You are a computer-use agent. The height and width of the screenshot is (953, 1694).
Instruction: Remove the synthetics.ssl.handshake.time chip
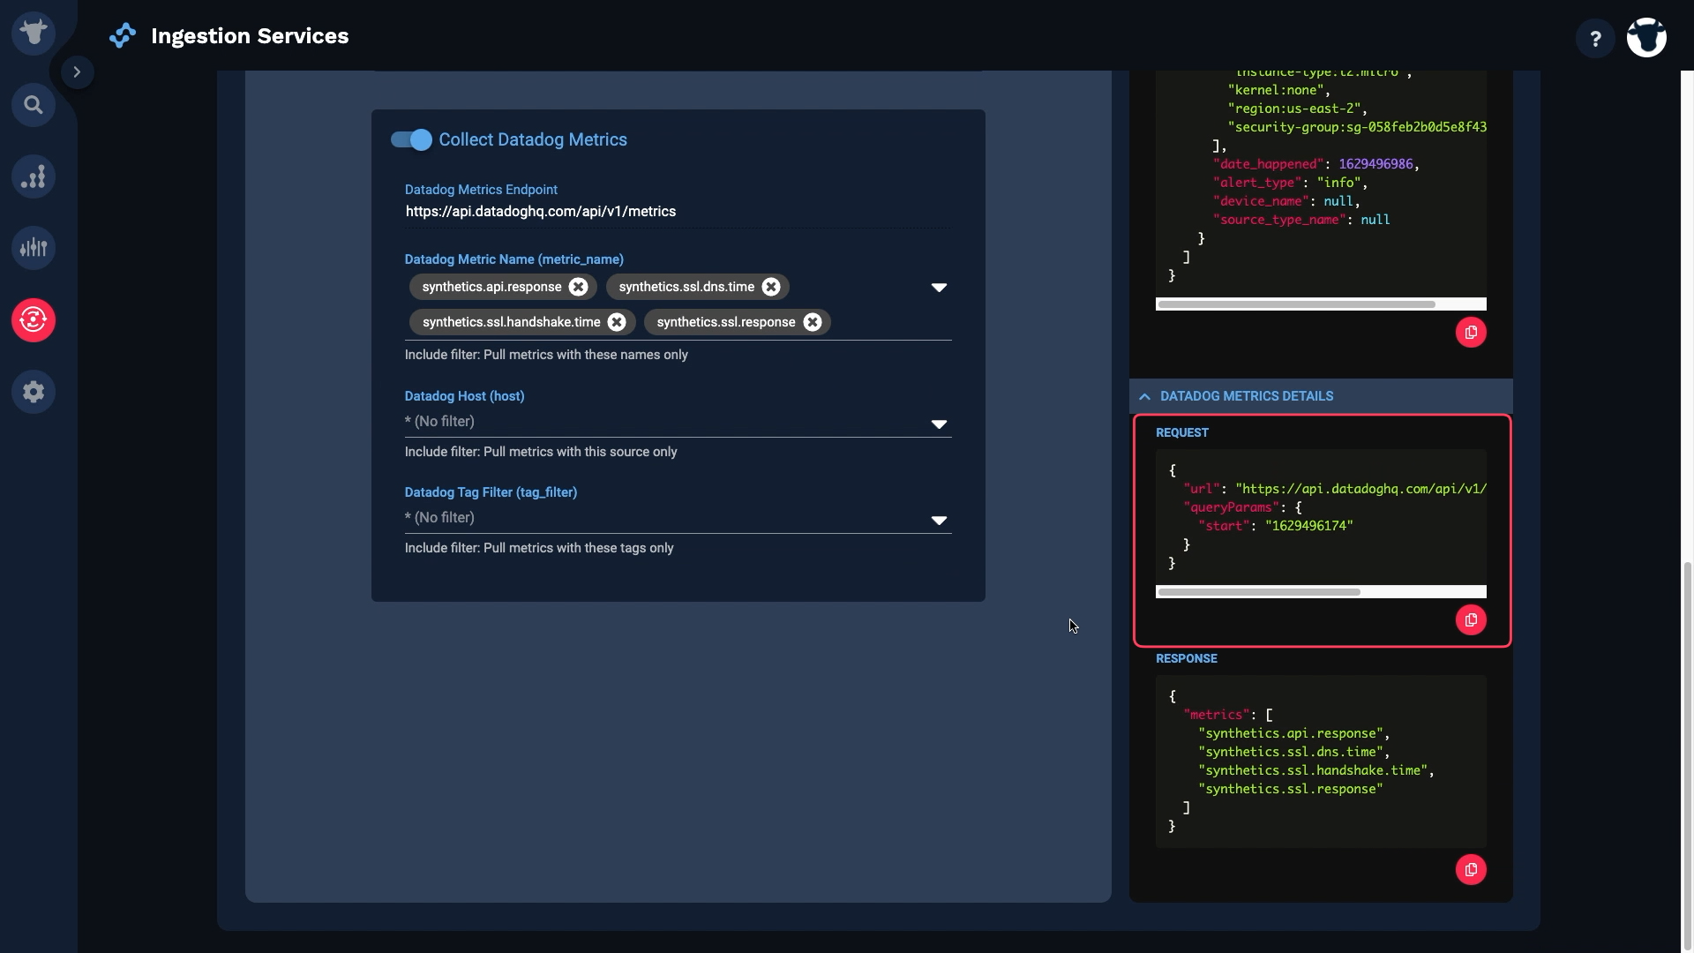[617, 322]
